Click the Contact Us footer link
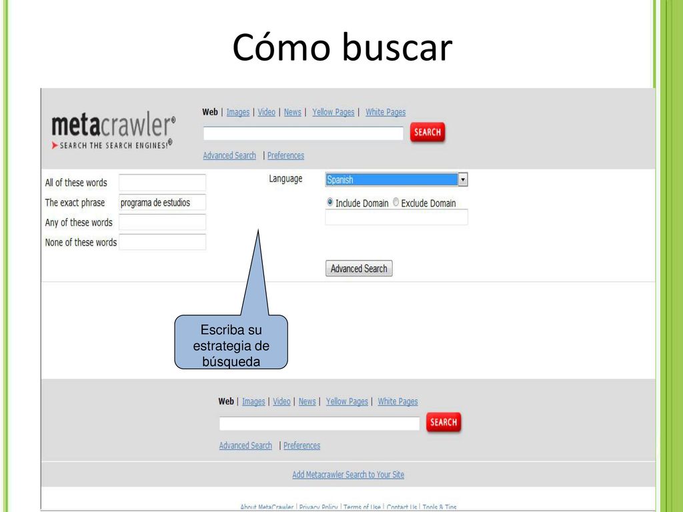 point(402,507)
